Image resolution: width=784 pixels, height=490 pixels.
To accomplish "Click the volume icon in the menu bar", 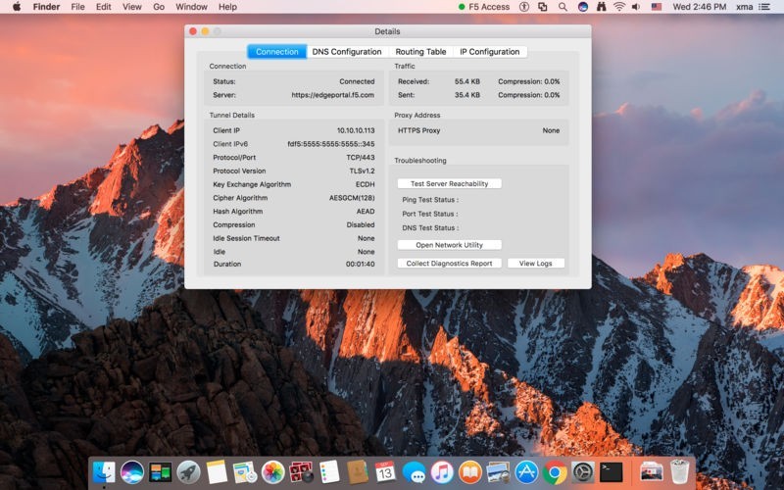I will point(636,7).
